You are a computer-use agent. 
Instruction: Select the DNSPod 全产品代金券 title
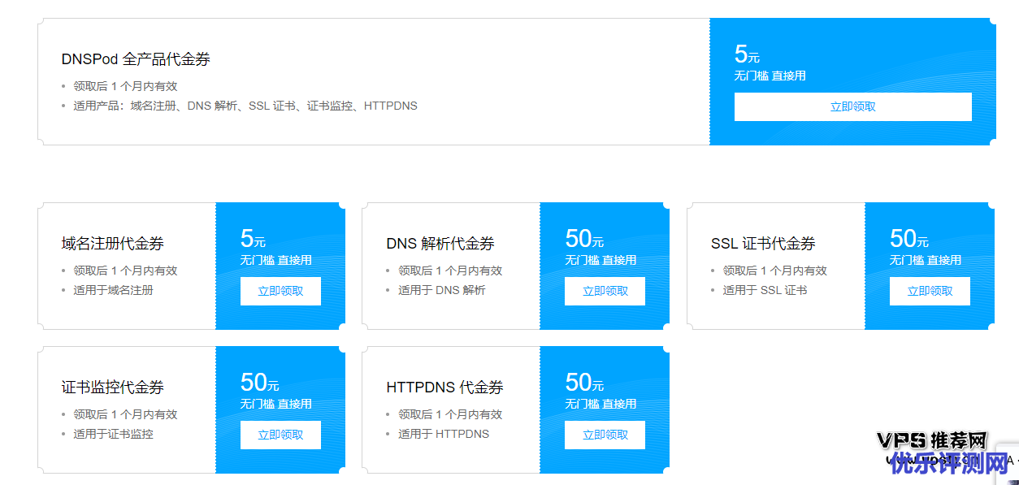pos(136,59)
